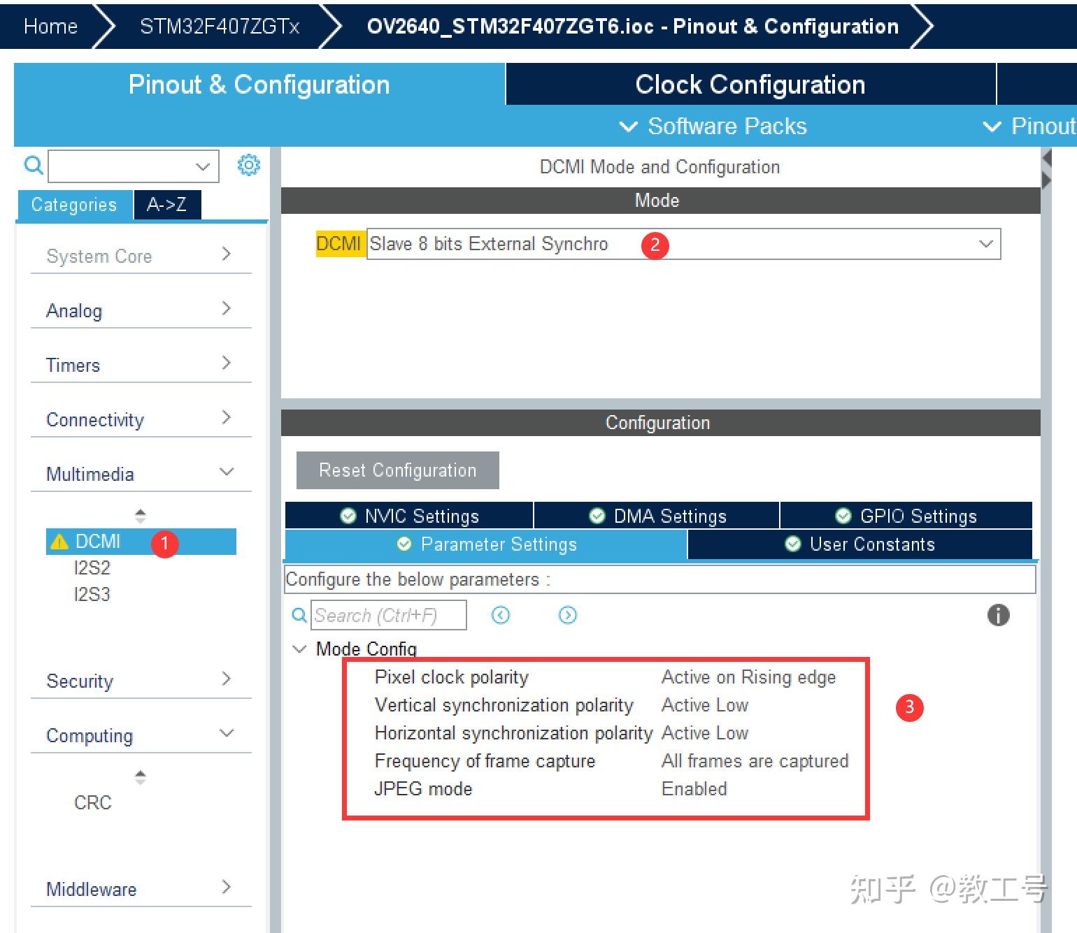The height and width of the screenshot is (933, 1077).
Task: Collapse the Mode Config section
Action: 300,649
